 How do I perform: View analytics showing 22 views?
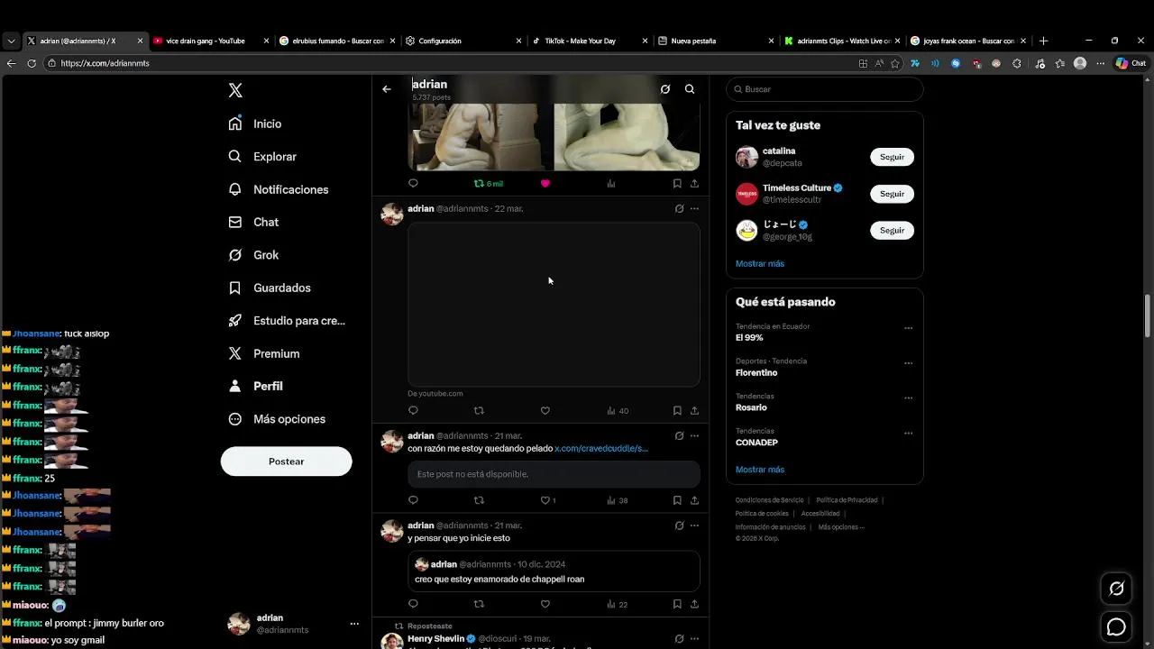(618, 604)
